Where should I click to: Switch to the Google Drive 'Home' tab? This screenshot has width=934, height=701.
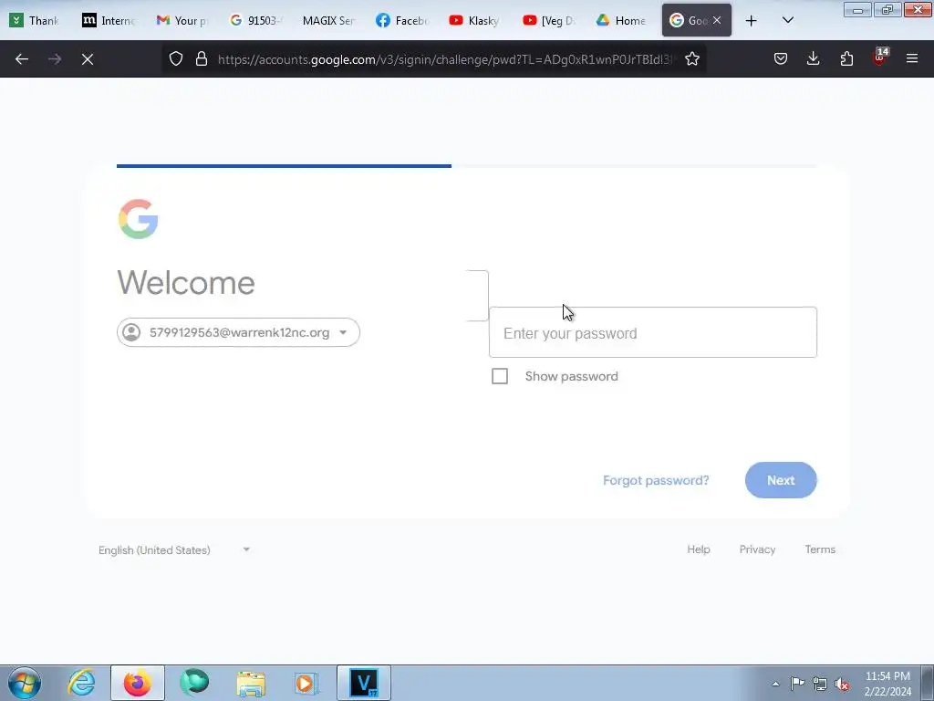pos(621,21)
